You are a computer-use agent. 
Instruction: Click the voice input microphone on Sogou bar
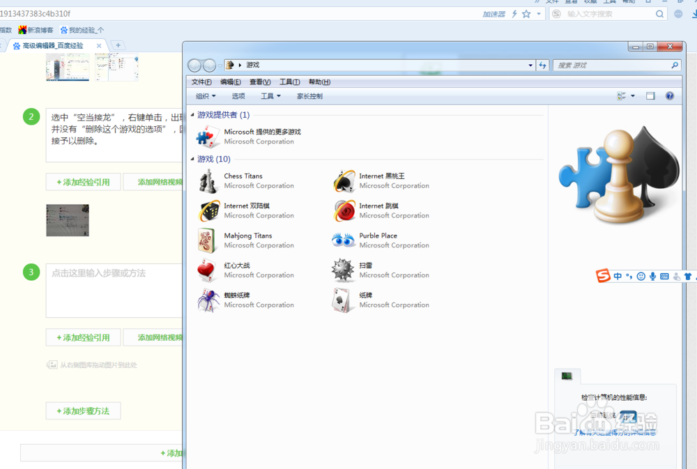(652, 276)
